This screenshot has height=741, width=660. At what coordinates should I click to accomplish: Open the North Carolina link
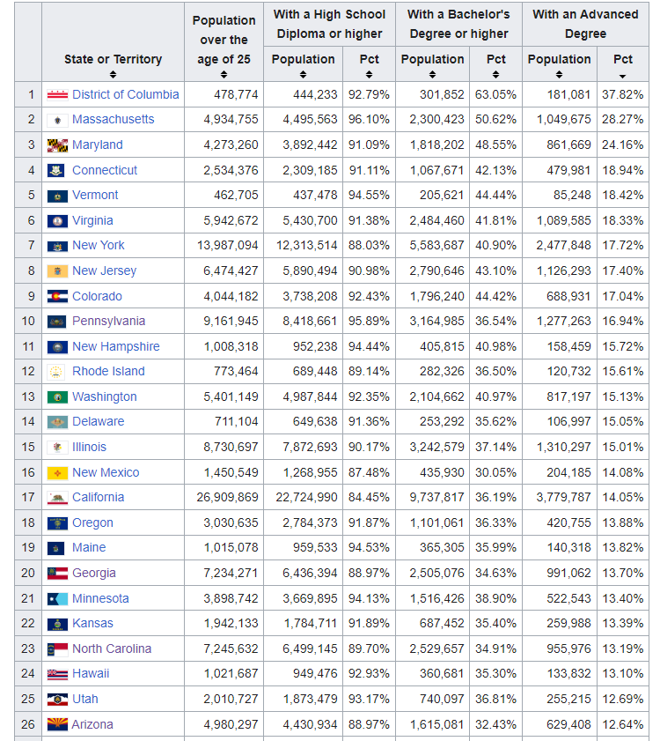tap(112, 648)
